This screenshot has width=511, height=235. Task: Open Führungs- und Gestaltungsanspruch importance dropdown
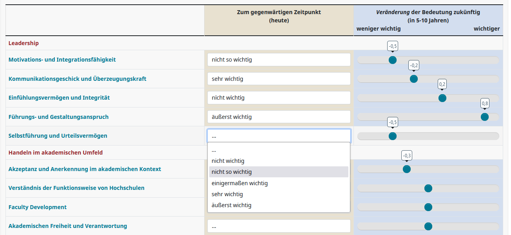click(x=279, y=117)
